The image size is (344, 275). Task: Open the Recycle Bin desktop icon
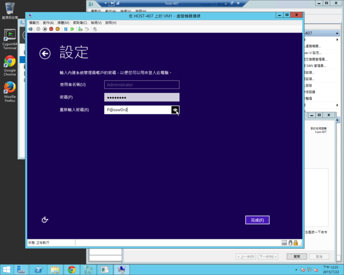10,10
